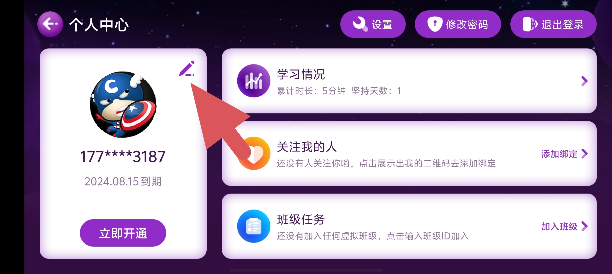Image resolution: width=612 pixels, height=274 pixels.
Task: Click the 添加绑定 link
Action: click(559, 154)
